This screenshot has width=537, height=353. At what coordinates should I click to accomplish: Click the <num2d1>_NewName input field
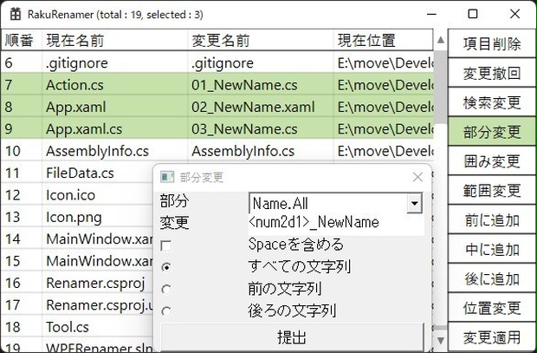(x=336, y=224)
